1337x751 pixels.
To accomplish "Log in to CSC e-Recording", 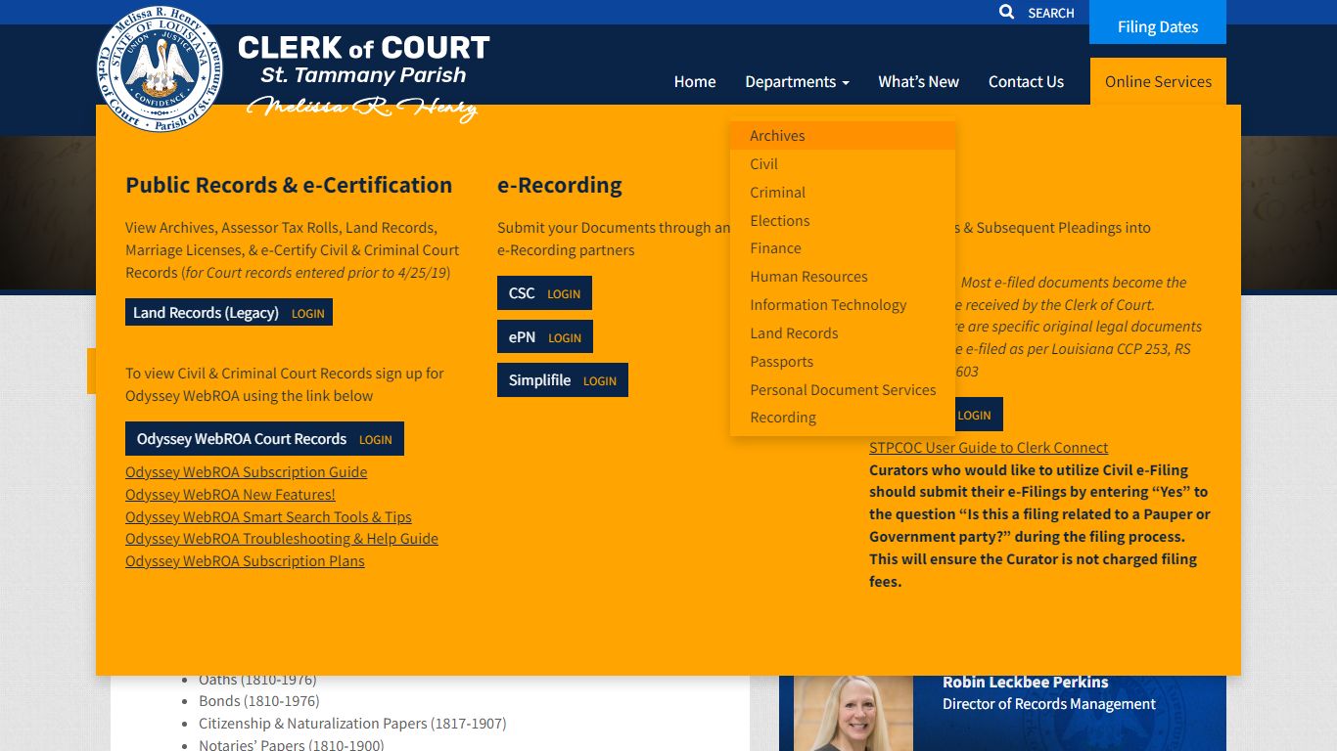I will [544, 293].
